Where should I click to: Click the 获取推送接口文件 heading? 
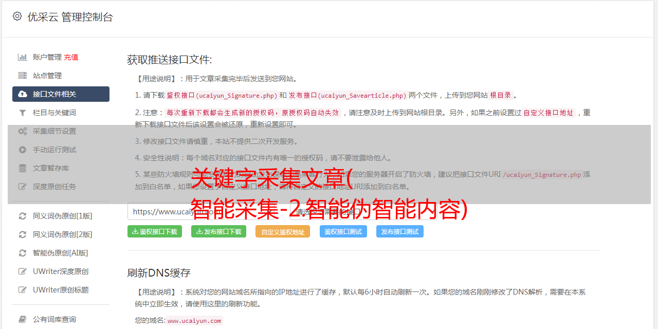(x=170, y=60)
